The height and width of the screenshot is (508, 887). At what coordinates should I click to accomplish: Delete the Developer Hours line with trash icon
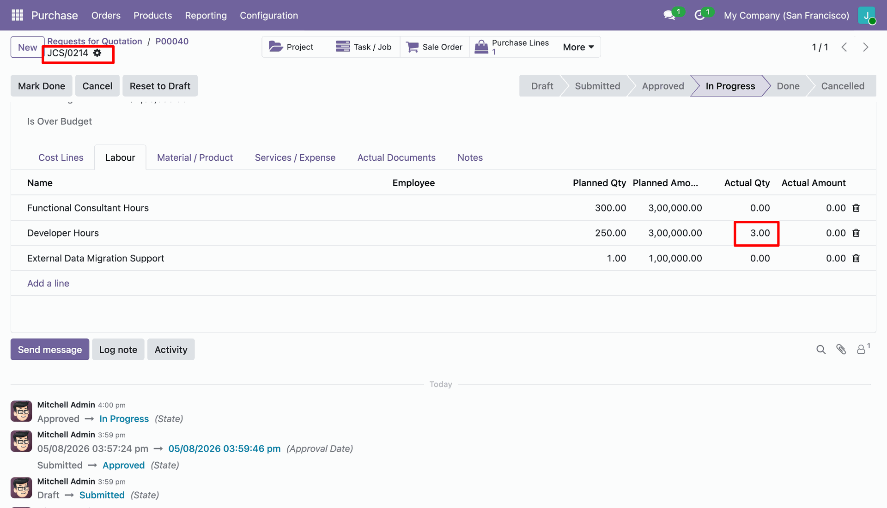pos(856,233)
